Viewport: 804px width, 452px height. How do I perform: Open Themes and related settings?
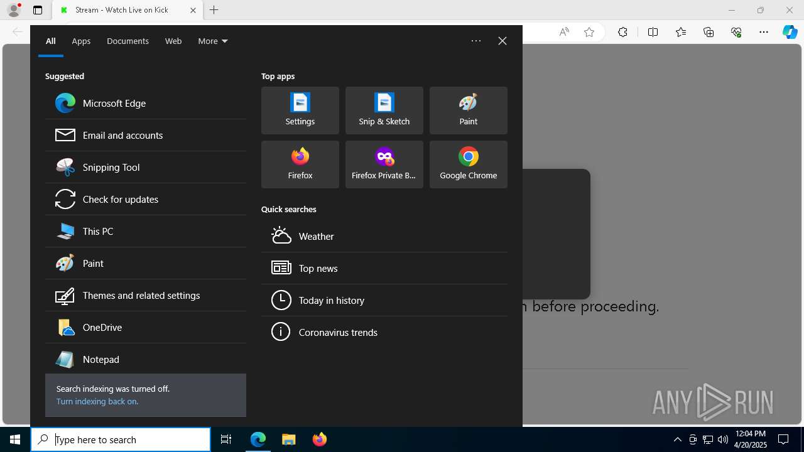(146, 295)
